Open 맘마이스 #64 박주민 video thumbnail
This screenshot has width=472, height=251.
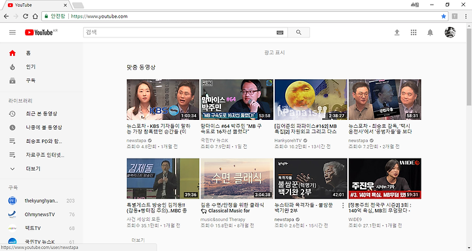click(237, 100)
